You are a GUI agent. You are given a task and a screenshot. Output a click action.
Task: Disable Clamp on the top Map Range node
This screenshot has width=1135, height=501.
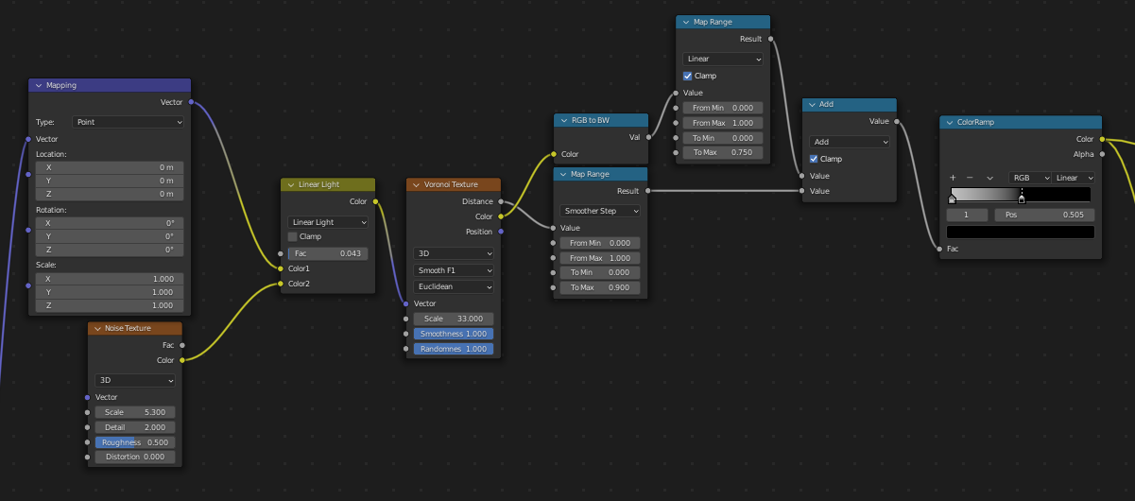pyautogui.click(x=688, y=76)
